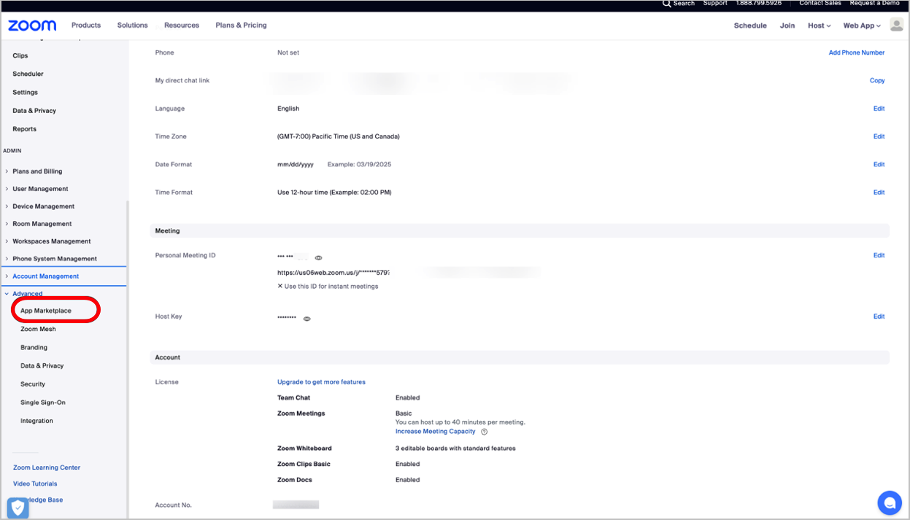The width and height of the screenshot is (910, 520).
Task: Click Request a Demo in top bar
Action: click(875, 4)
